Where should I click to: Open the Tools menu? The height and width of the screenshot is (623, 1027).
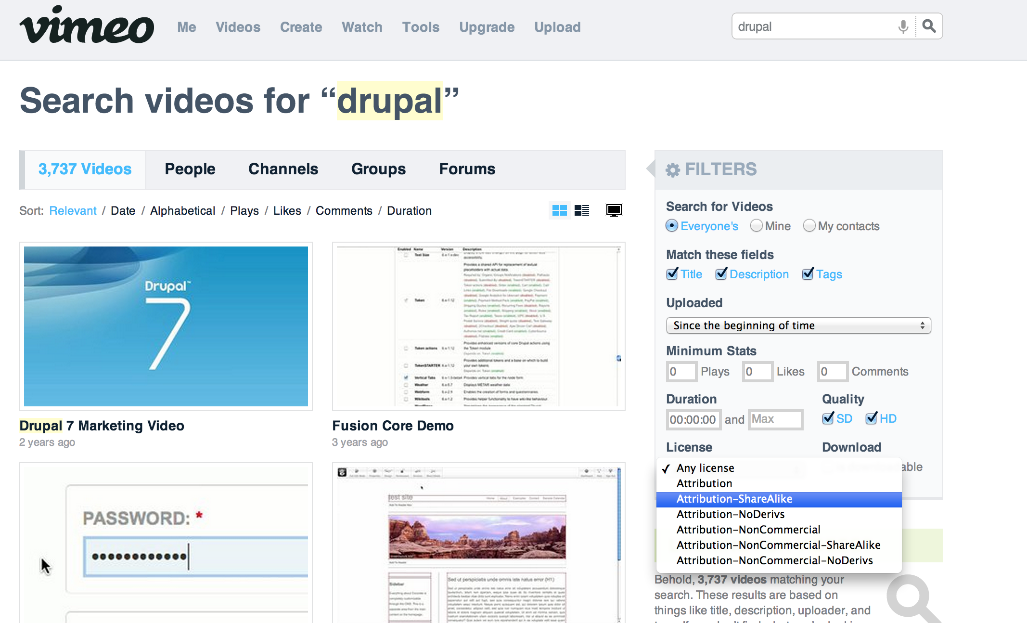coord(421,27)
